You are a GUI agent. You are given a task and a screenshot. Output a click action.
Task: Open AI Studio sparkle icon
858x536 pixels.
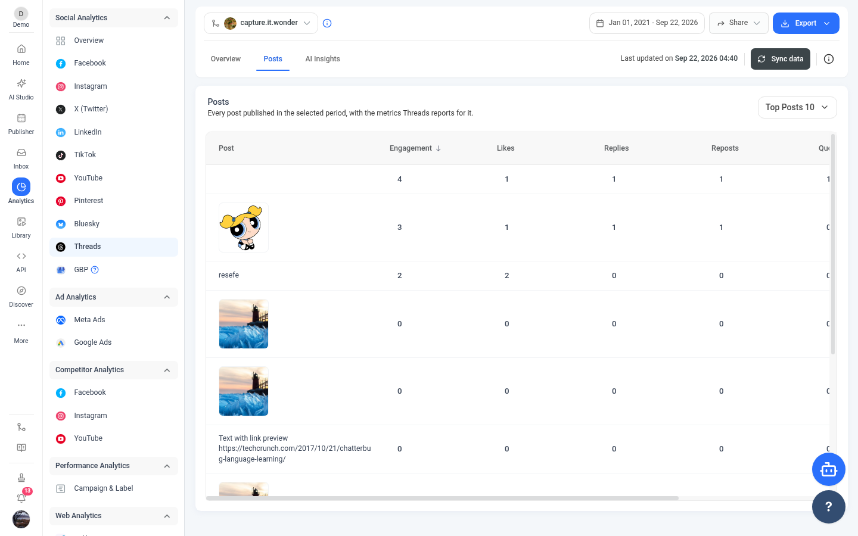coord(21,83)
